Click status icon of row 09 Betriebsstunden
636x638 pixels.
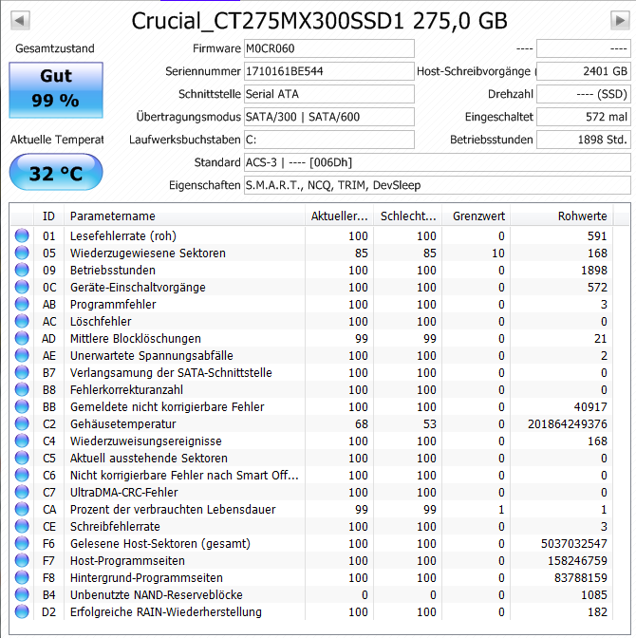click(22, 270)
